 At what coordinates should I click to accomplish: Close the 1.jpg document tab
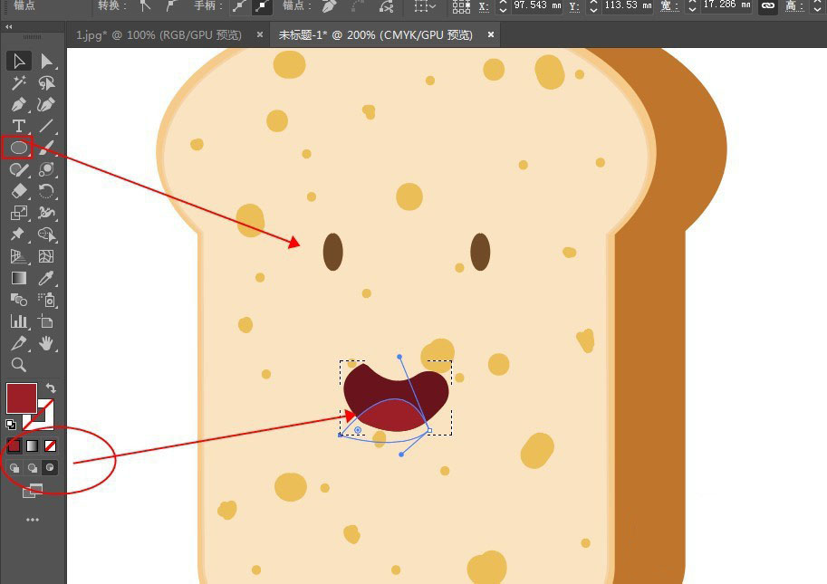coord(260,34)
